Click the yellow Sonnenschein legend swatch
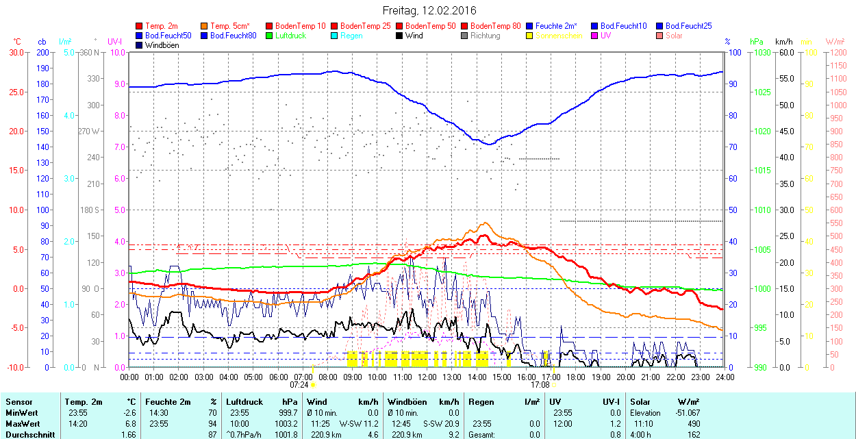This screenshot has height=439, width=856. tap(529, 35)
